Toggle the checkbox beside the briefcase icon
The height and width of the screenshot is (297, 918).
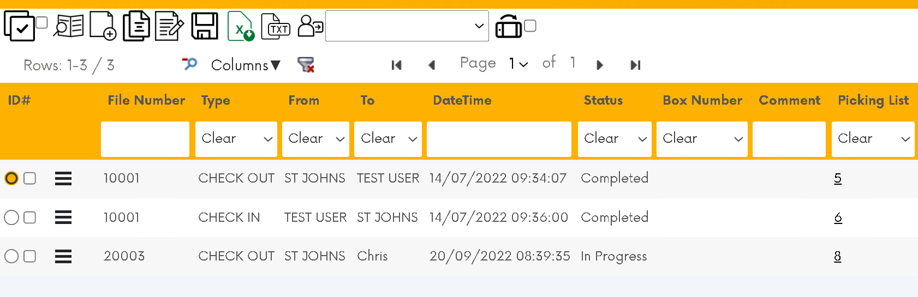[x=530, y=26]
